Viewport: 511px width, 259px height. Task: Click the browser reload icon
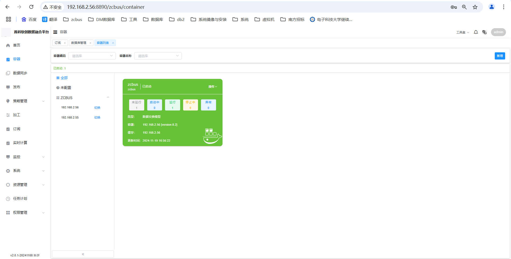point(31,7)
